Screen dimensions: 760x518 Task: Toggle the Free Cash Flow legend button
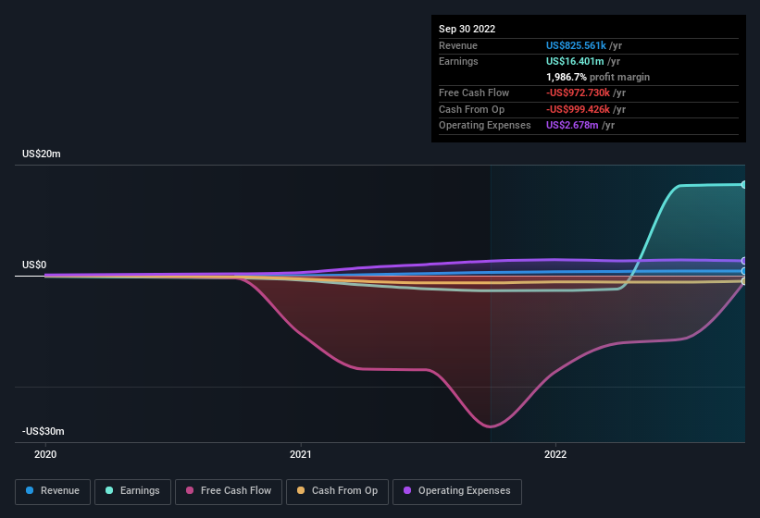[229, 491]
